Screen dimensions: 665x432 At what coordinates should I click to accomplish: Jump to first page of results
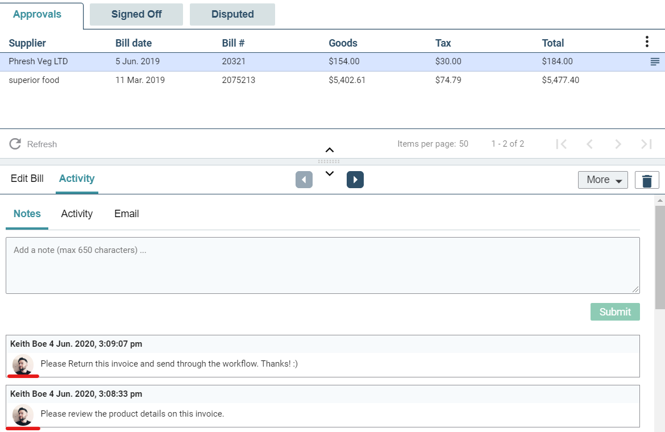pyautogui.click(x=562, y=144)
